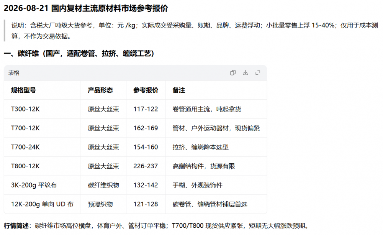Click the 碳纤维织物 product form cell

tap(103, 185)
